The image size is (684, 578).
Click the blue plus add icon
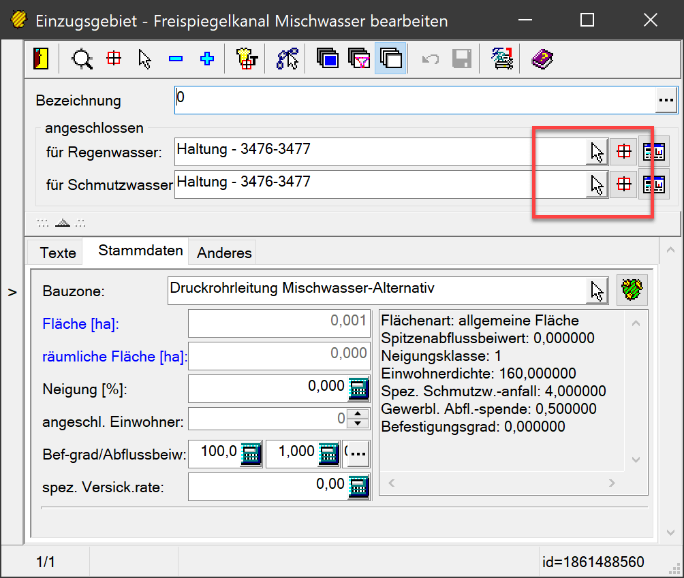pyautogui.click(x=207, y=59)
